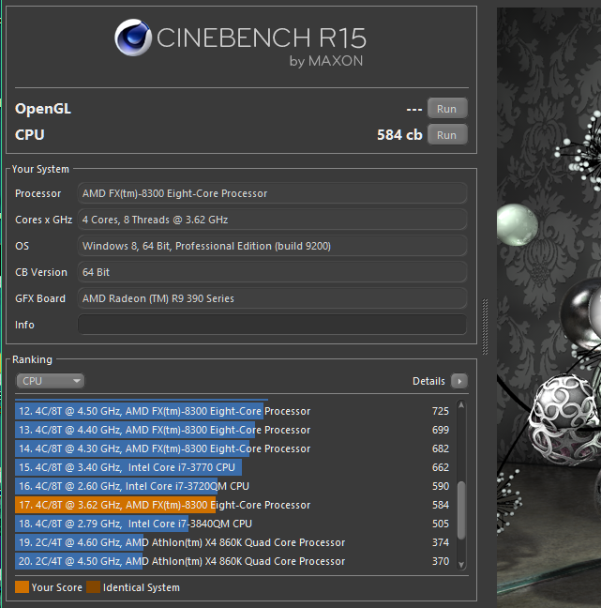Select ranking row 14 at 4.30 GHz

[234, 448]
